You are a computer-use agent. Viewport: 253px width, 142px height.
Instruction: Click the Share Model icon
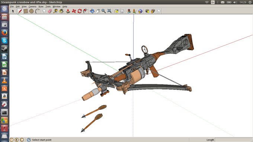[x=153, y=11]
